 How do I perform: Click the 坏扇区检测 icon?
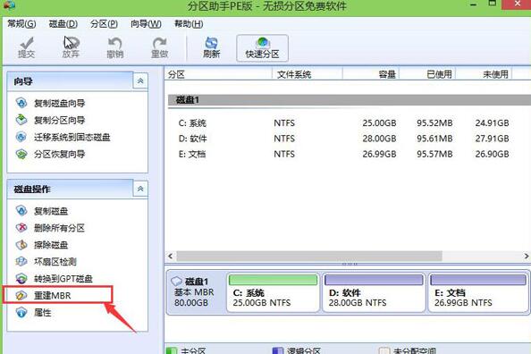coord(21,261)
